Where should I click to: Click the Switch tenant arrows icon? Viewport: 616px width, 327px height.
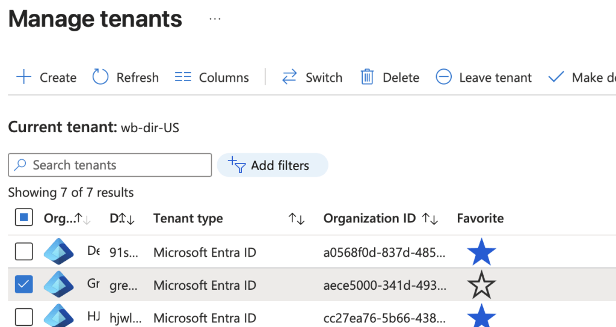289,77
